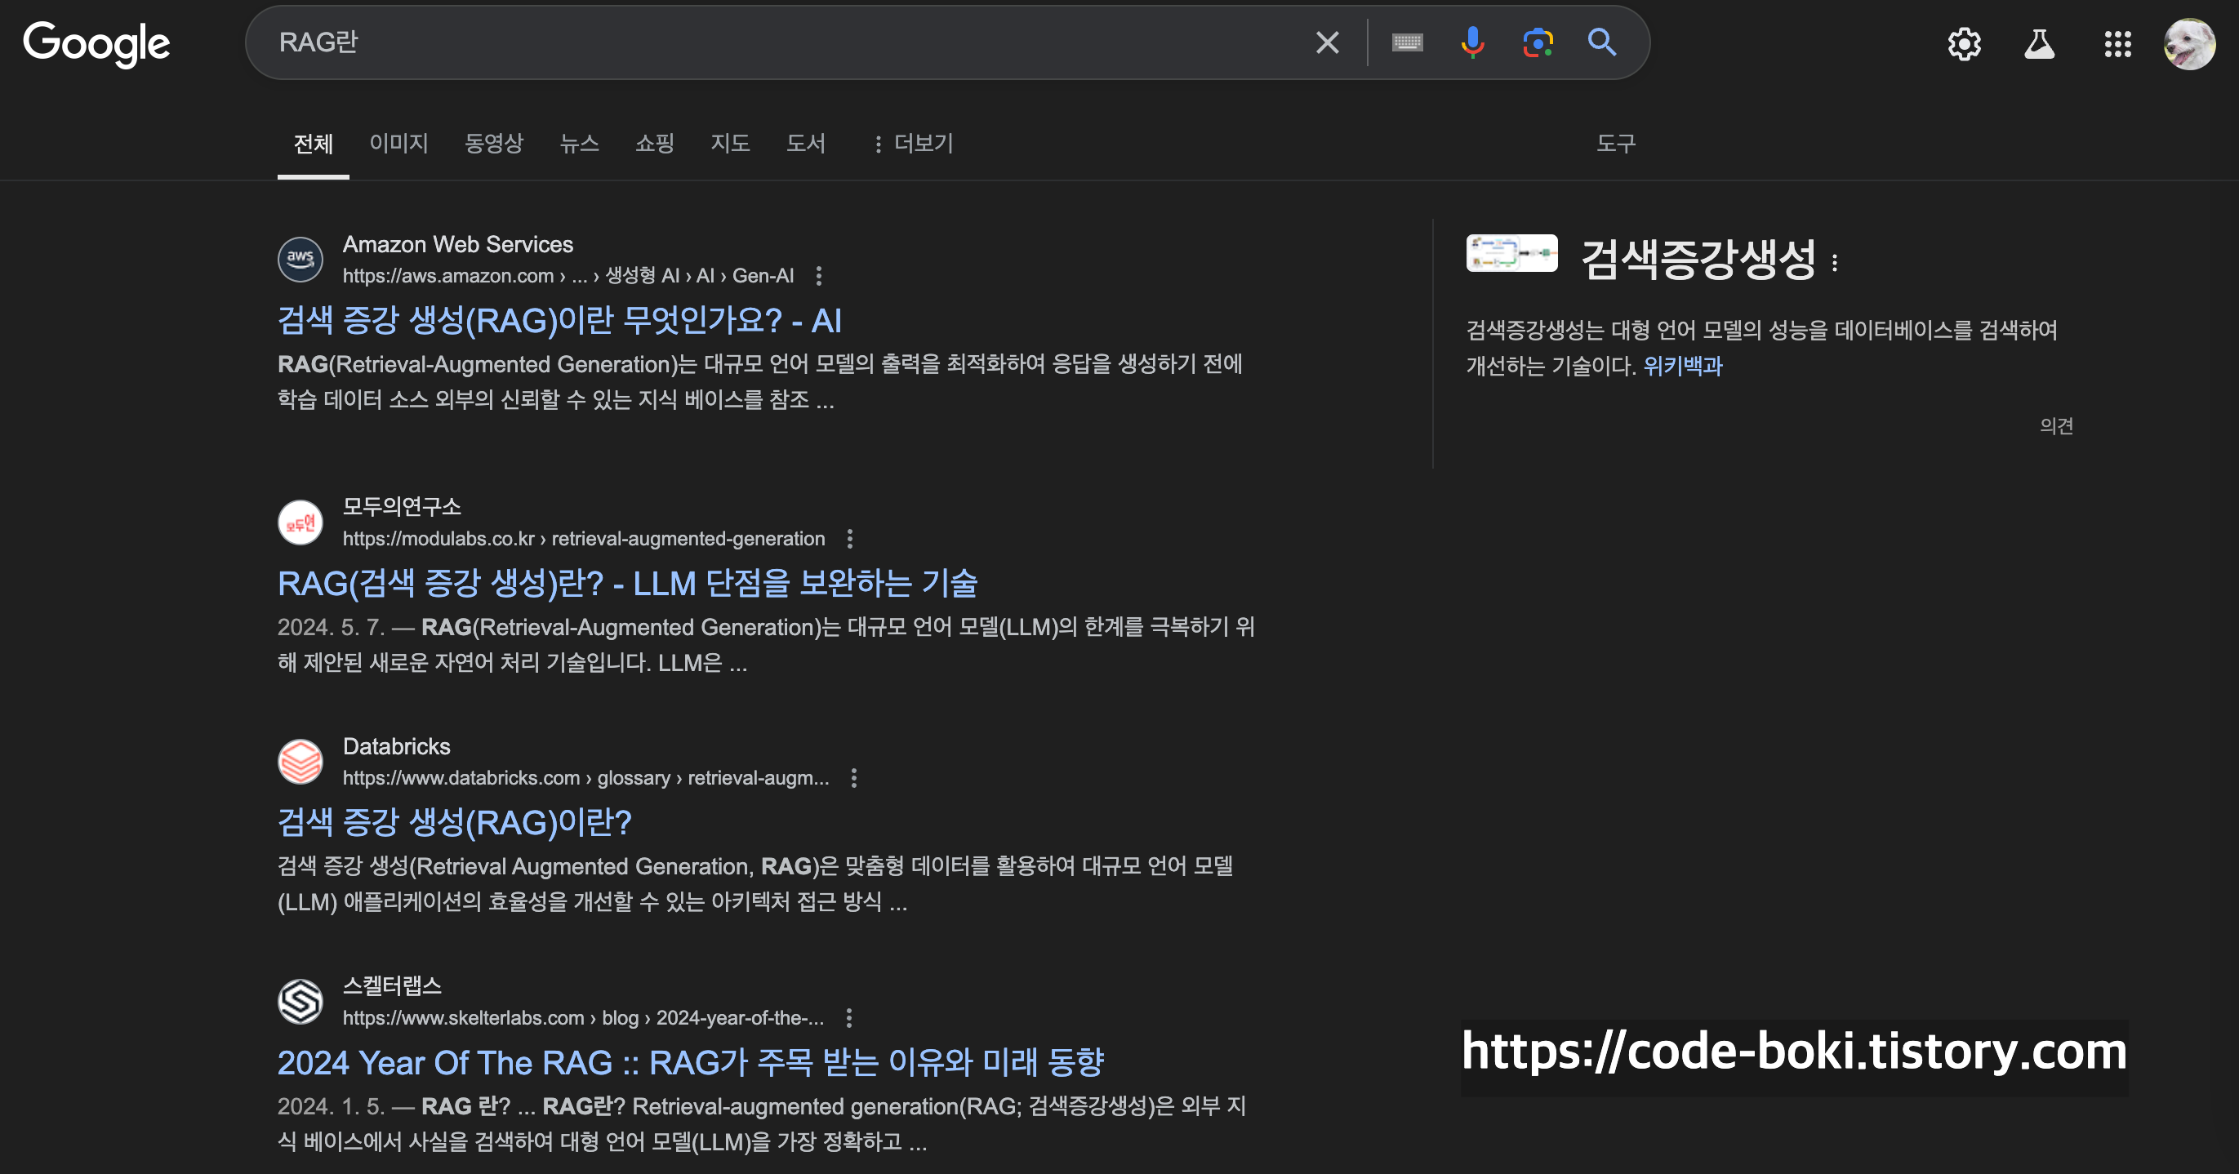
Task: Open modulabs RAG(검색 증강 생성)란 result
Action: (626, 583)
